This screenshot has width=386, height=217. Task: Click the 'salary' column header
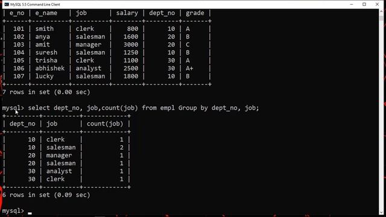[x=127, y=13]
